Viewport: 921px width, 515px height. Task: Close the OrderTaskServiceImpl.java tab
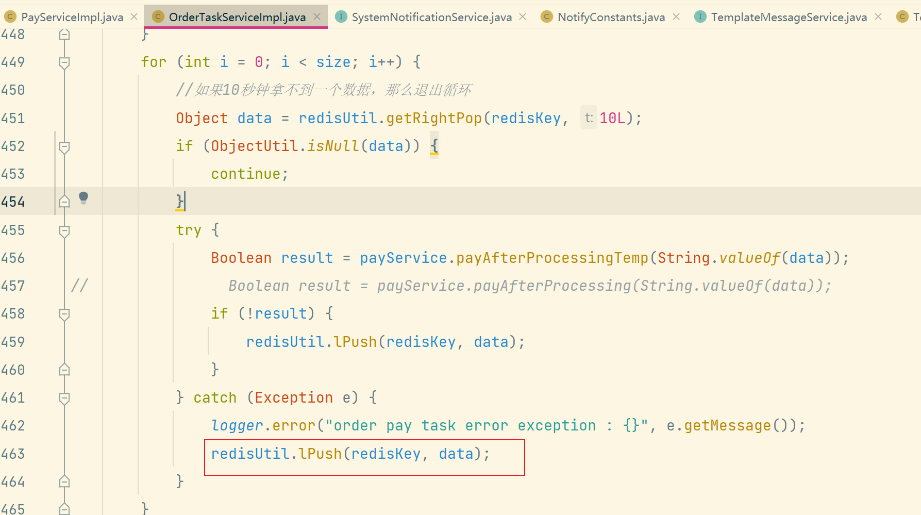pyautogui.click(x=317, y=16)
